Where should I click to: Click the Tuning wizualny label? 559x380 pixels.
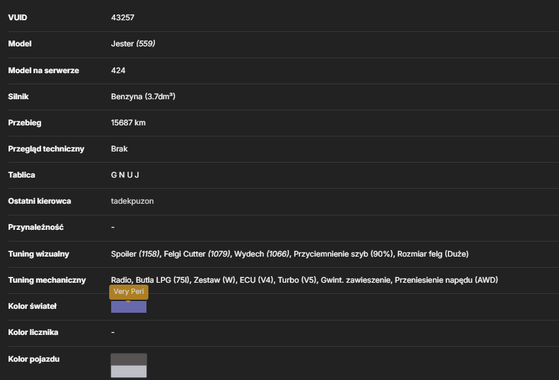pyautogui.click(x=39, y=254)
